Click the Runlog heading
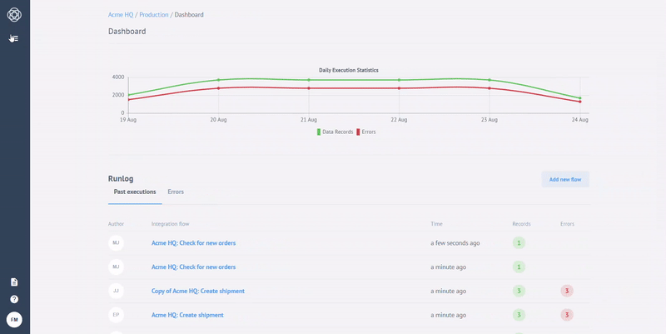 (121, 179)
